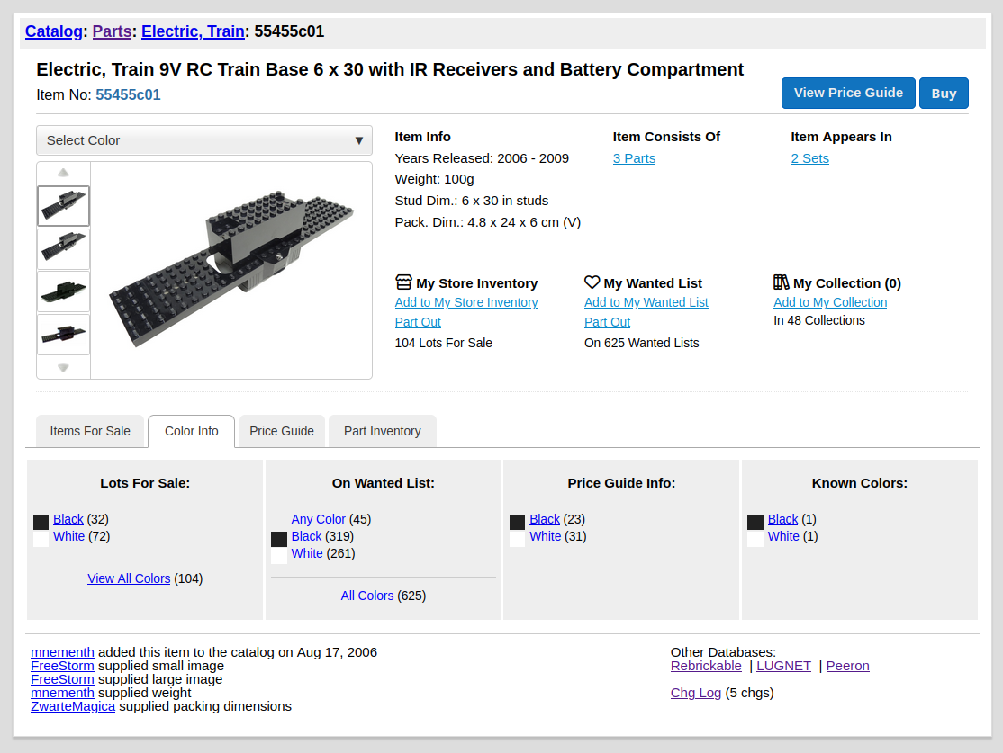Open the Part Inventory tab
1003x753 pixels.
pyautogui.click(x=383, y=431)
